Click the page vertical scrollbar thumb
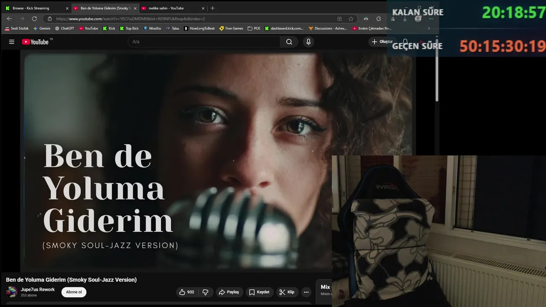The height and width of the screenshot is (307, 546). (437, 70)
